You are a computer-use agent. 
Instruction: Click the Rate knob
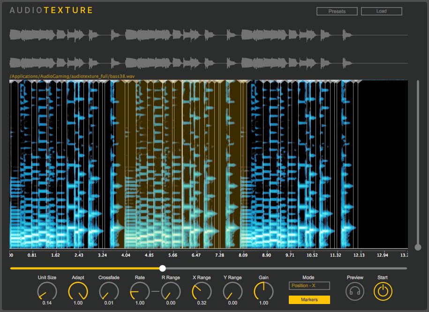click(140, 291)
